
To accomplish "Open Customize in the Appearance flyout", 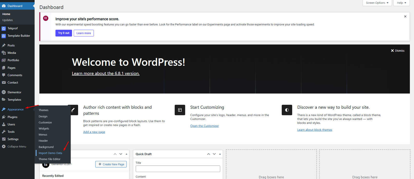I will tap(45, 123).
